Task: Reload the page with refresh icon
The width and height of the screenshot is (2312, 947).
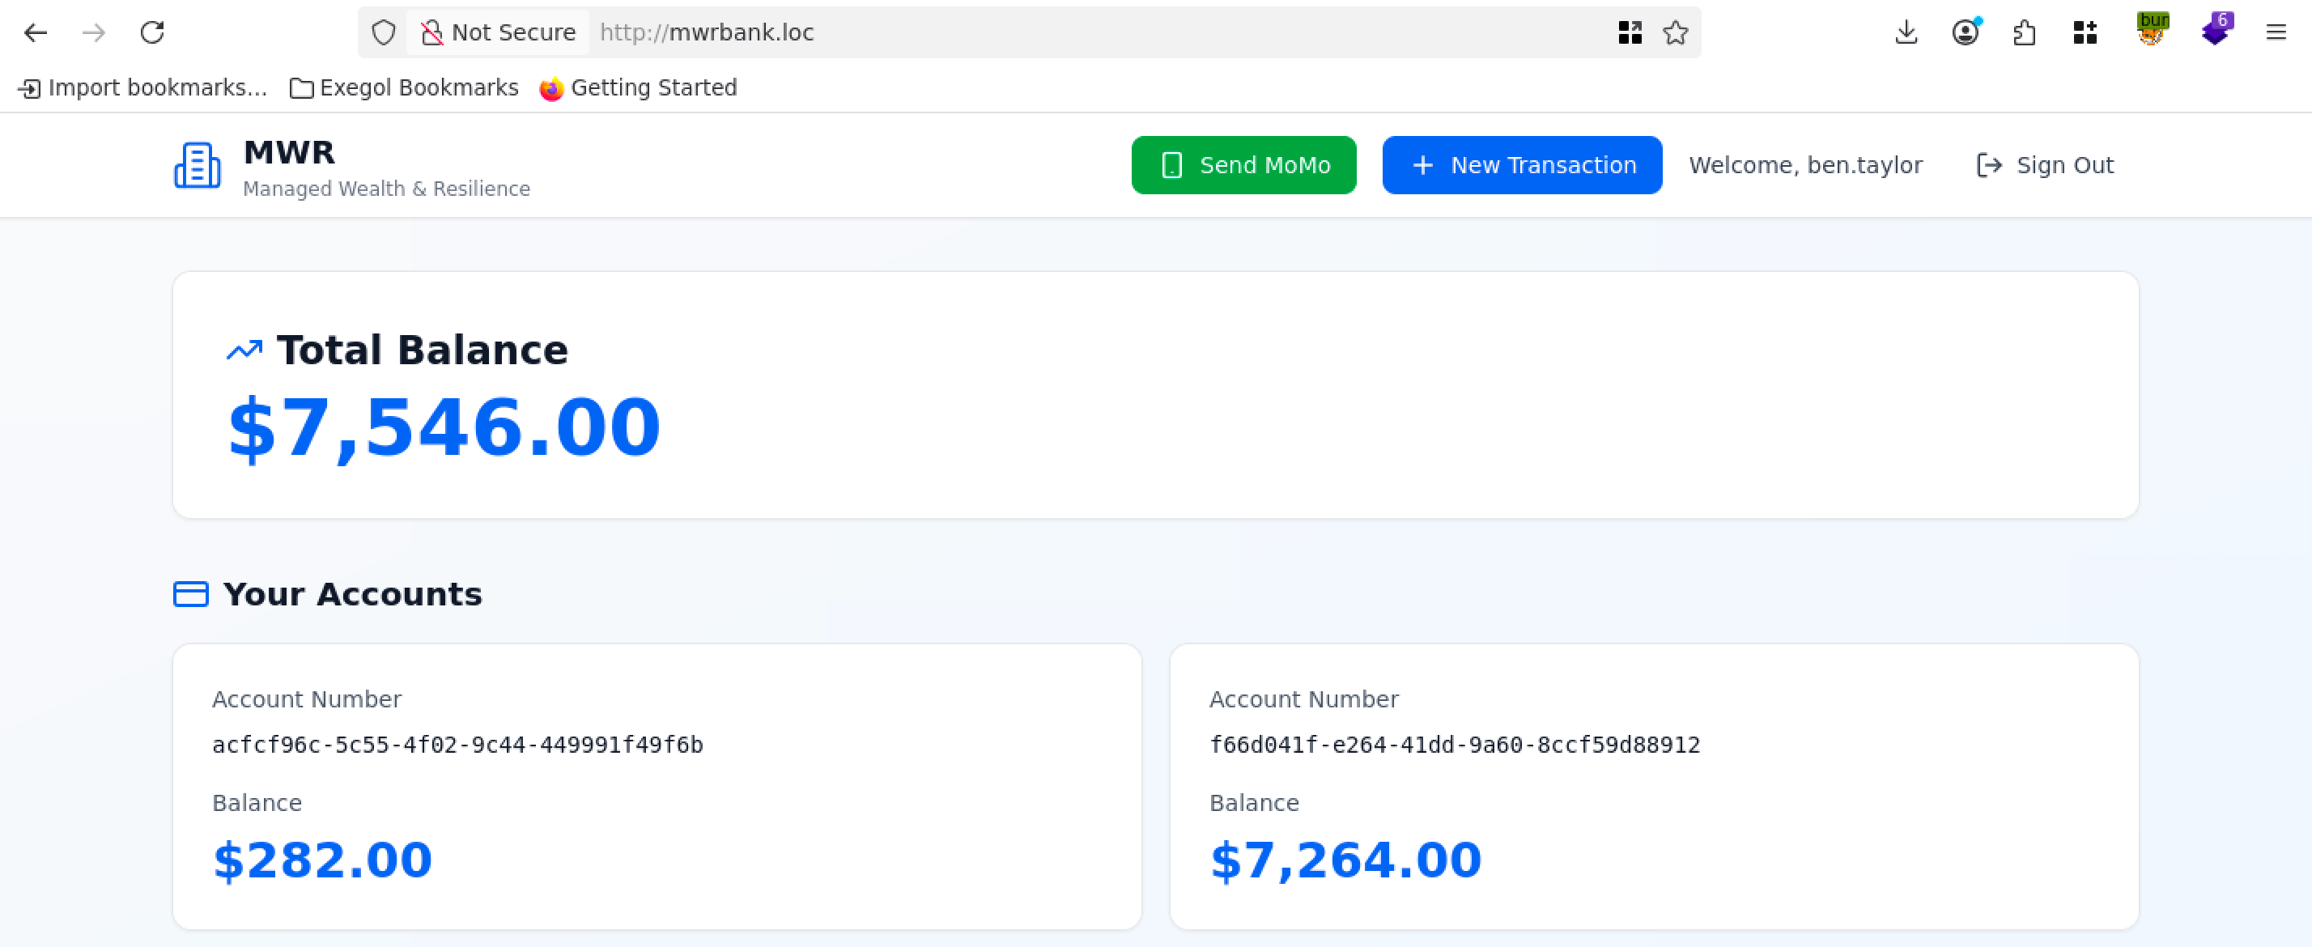Action: coord(152,33)
